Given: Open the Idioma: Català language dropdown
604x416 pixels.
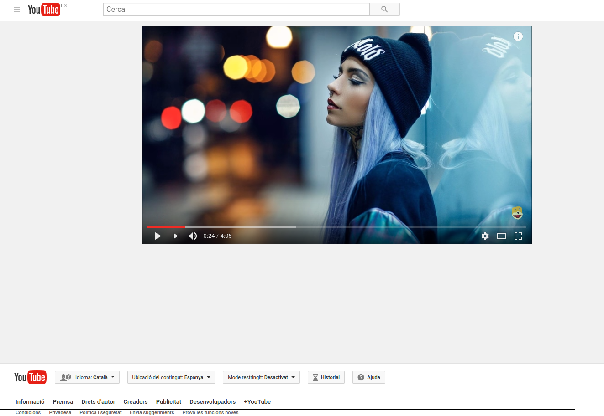Looking at the screenshot, I should click(87, 377).
